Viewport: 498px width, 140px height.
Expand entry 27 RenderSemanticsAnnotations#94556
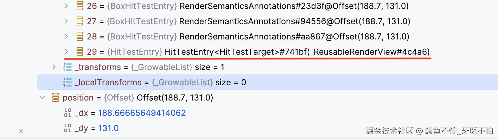pyautogui.click(x=66, y=21)
